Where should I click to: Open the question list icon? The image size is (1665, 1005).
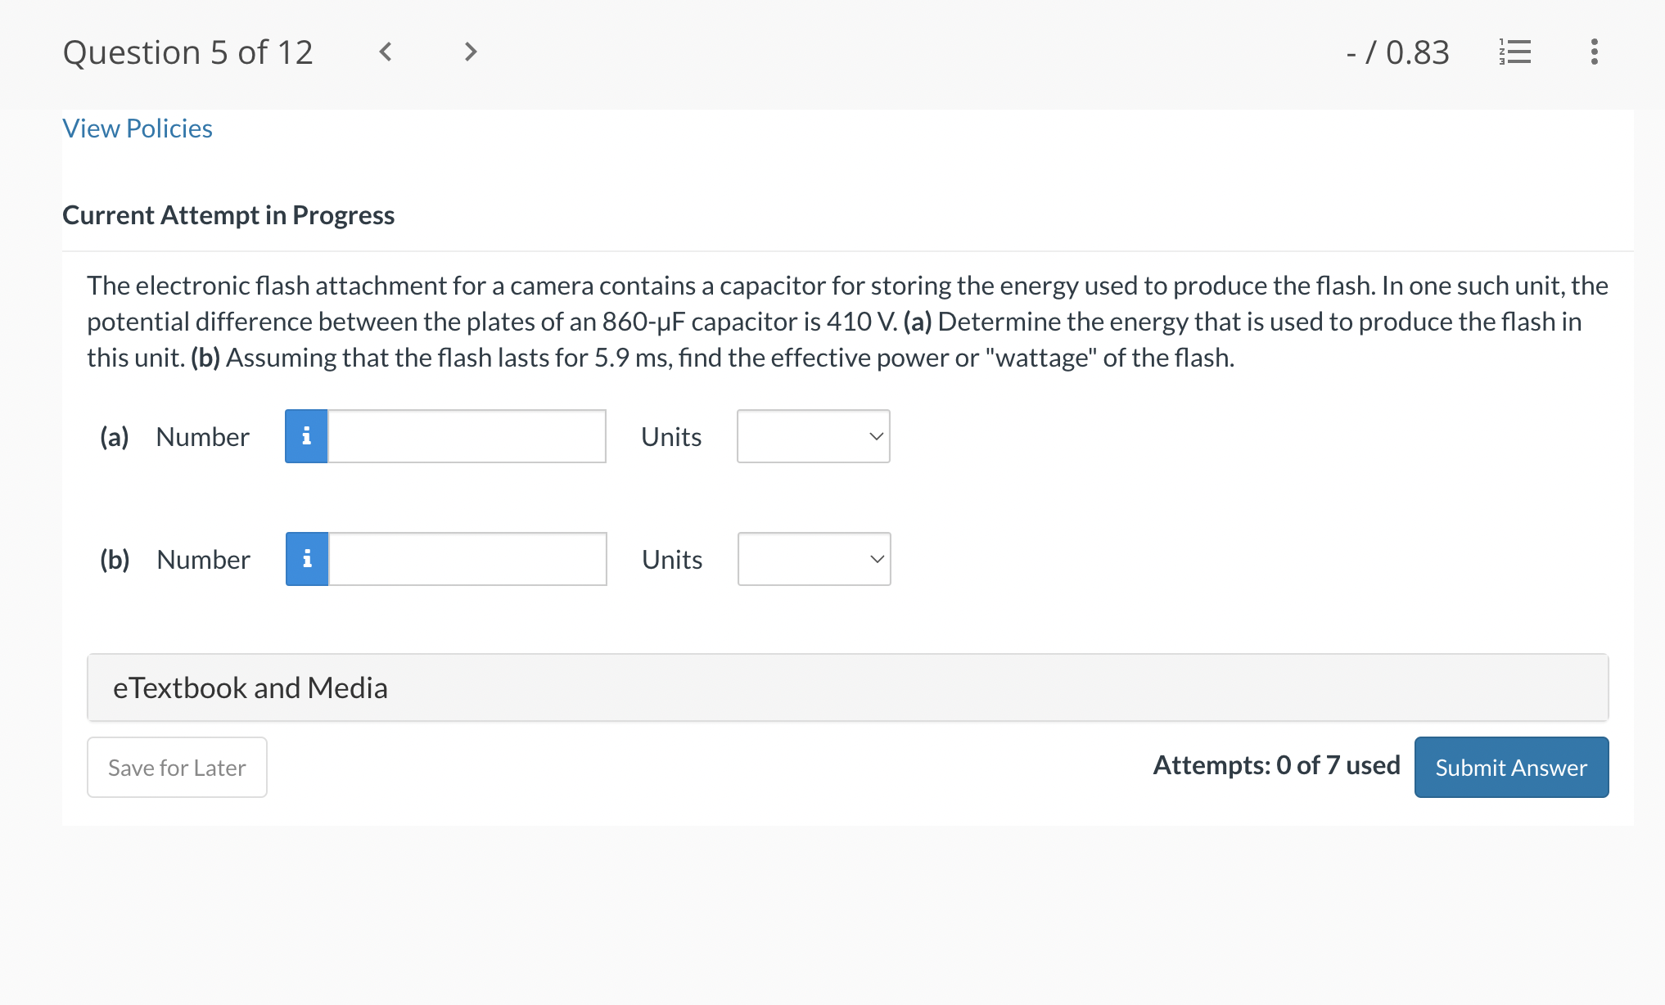tap(1515, 52)
